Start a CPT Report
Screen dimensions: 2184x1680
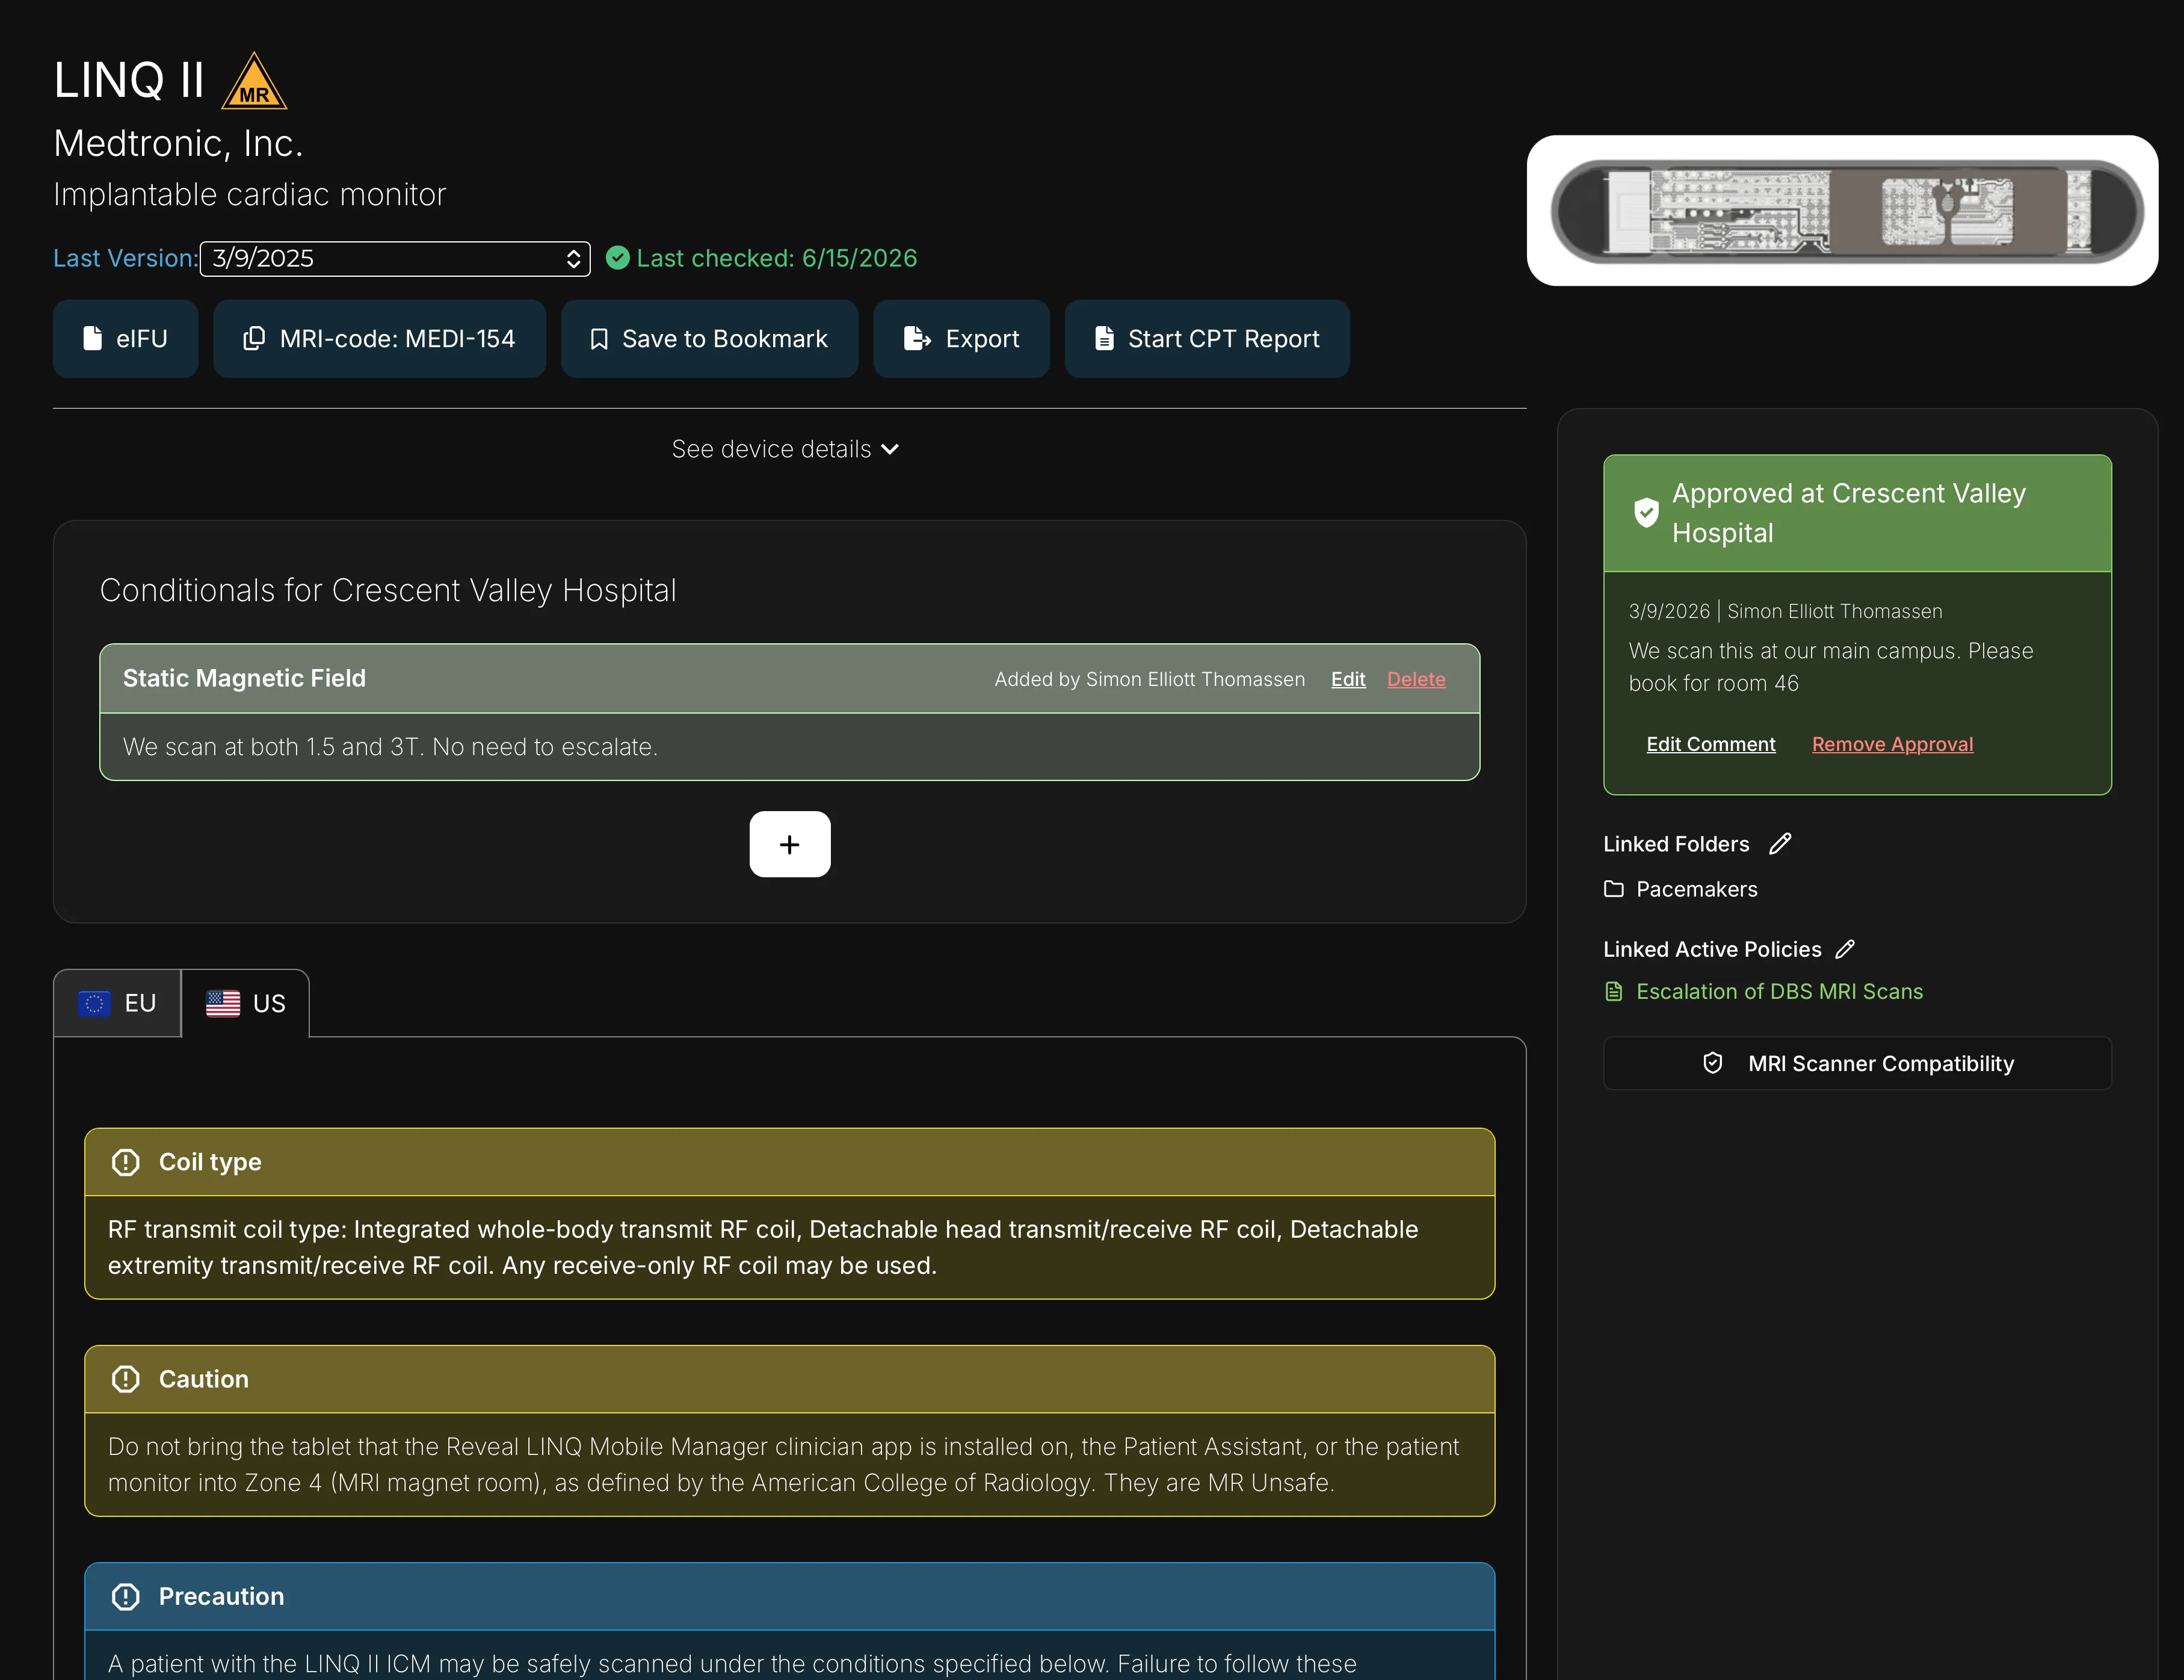tap(1207, 339)
